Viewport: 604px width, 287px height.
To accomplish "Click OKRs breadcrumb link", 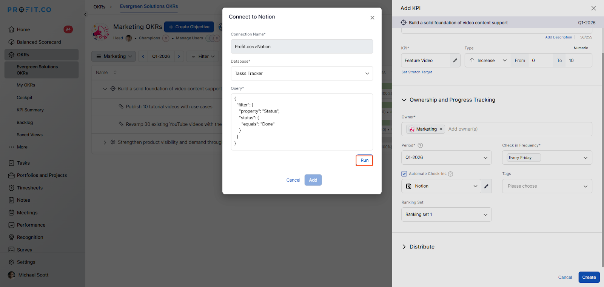I will click(99, 7).
